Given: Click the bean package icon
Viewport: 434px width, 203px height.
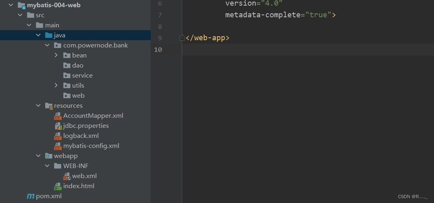Looking at the screenshot, I should coord(67,55).
